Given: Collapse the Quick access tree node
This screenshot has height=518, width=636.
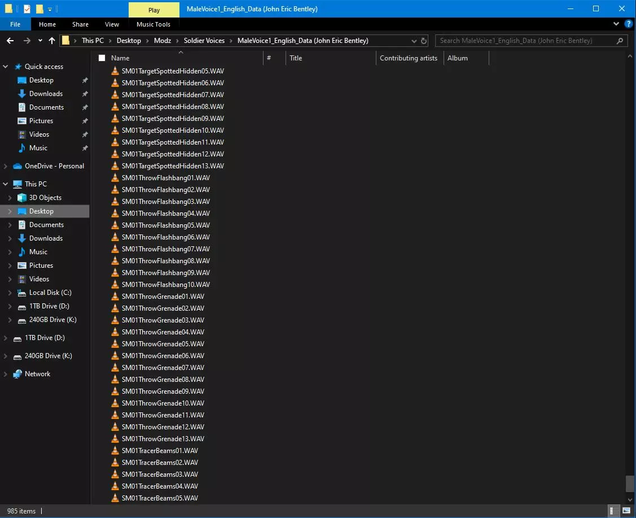Looking at the screenshot, I should tap(5, 67).
